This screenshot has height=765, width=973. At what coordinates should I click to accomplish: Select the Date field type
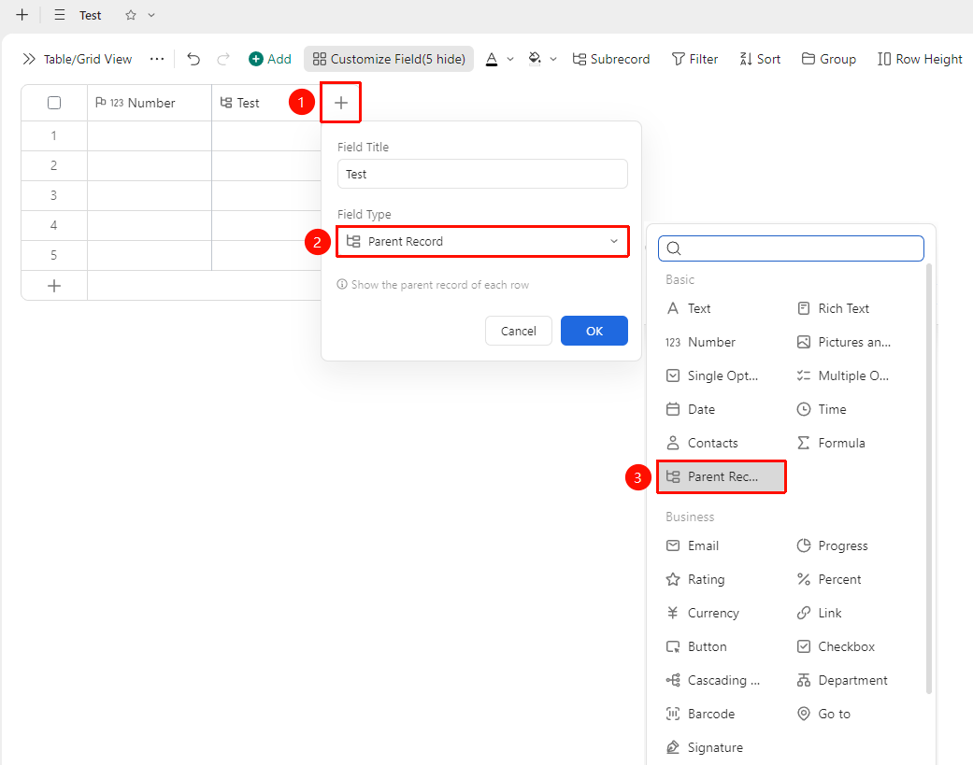(x=690, y=409)
